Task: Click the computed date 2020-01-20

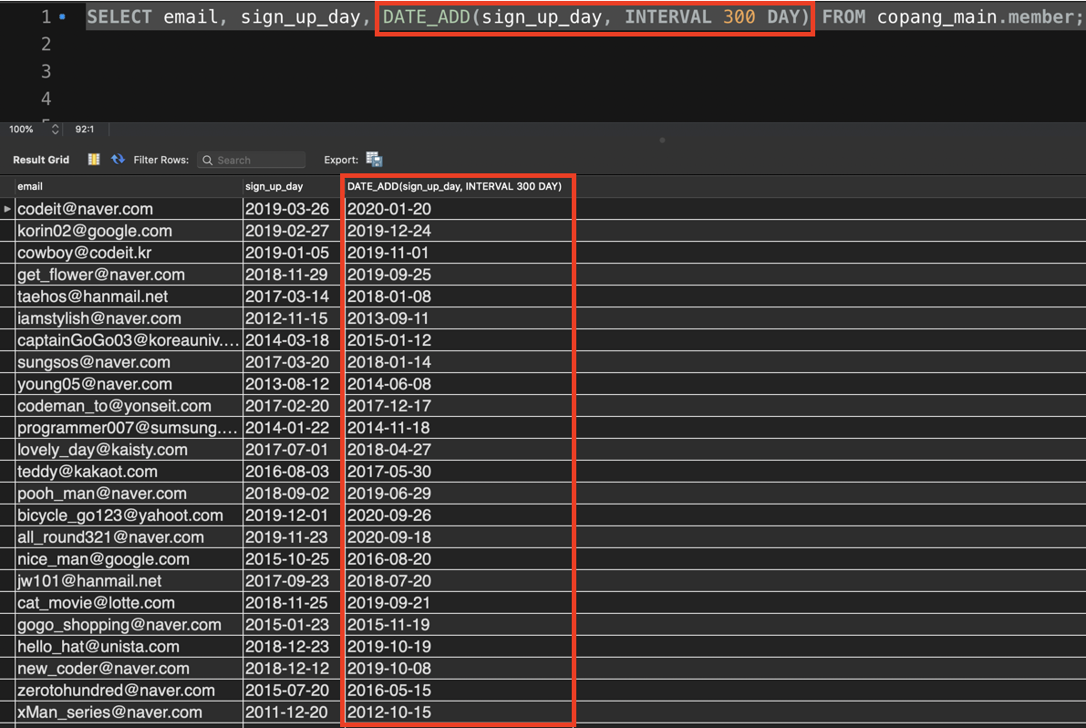Action: (389, 209)
